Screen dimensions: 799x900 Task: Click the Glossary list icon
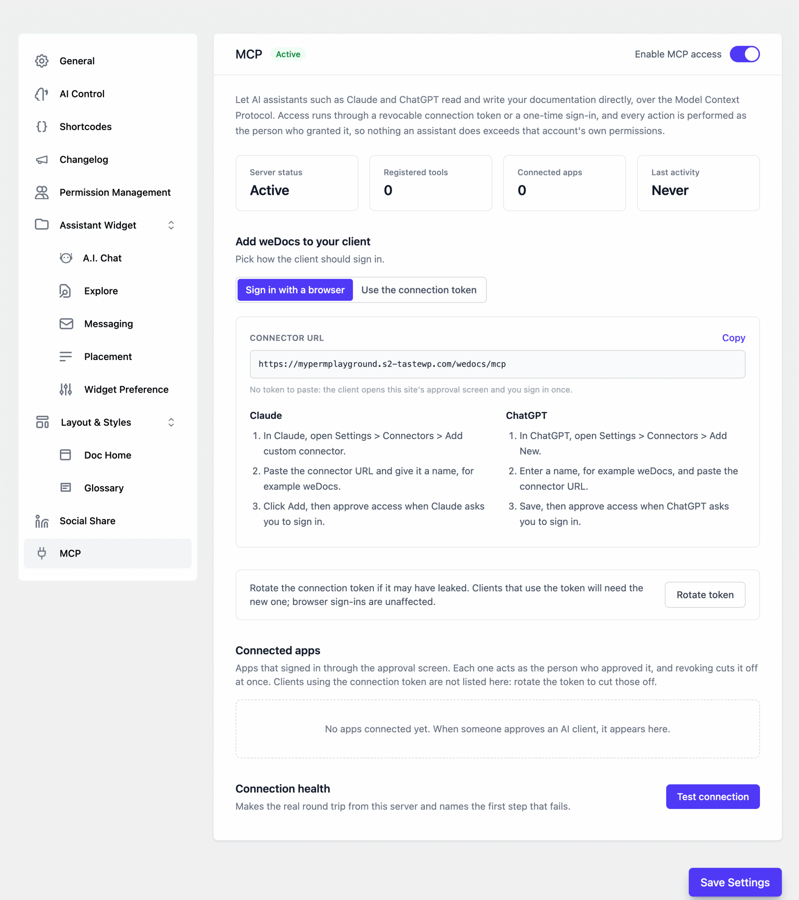click(66, 487)
